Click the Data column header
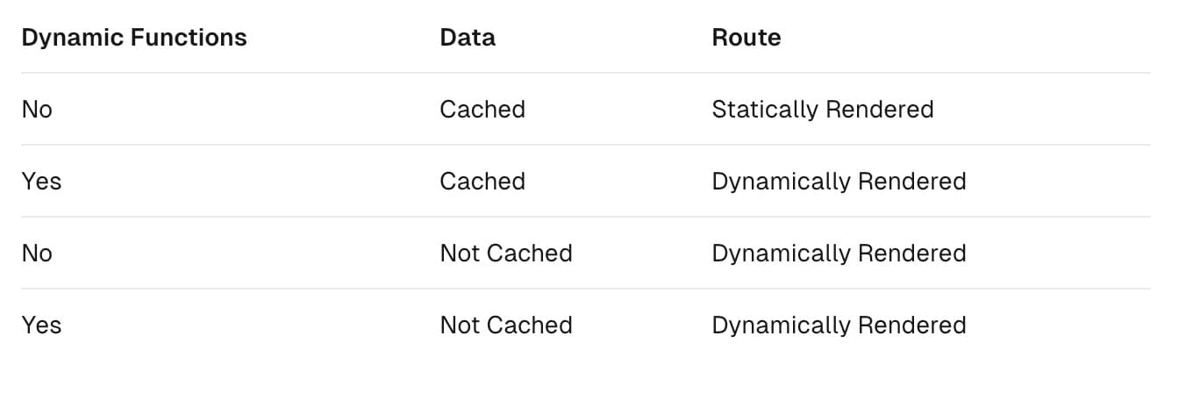The width and height of the screenshot is (1193, 393). 468,38
